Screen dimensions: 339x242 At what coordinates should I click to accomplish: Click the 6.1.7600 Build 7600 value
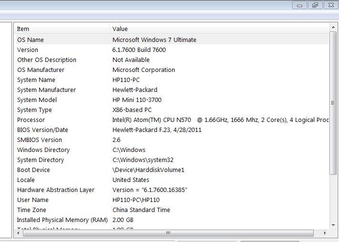pos(139,50)
